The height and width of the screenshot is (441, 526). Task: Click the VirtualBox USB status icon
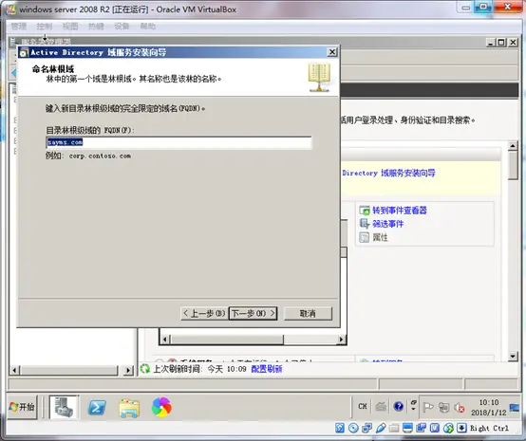pyautogui.click(x=381, y=428)
